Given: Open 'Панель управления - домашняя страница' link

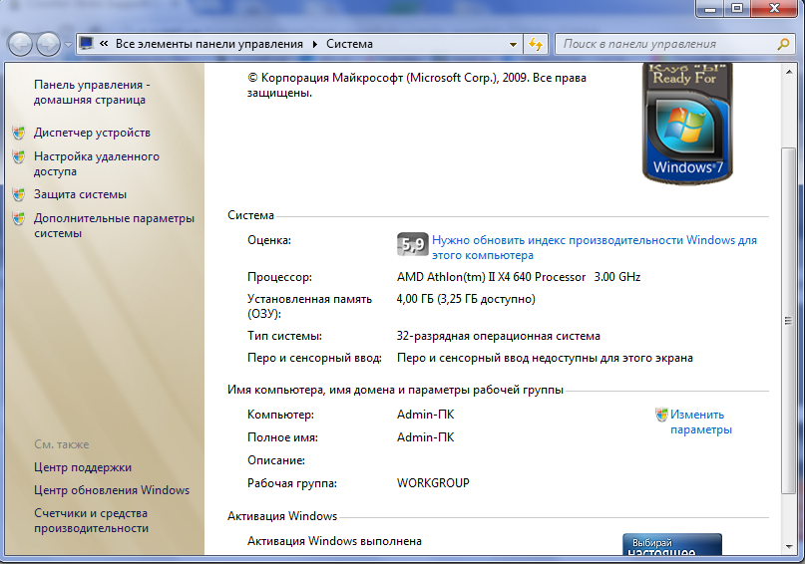Looking at the screenshot, I should [92, 93].
